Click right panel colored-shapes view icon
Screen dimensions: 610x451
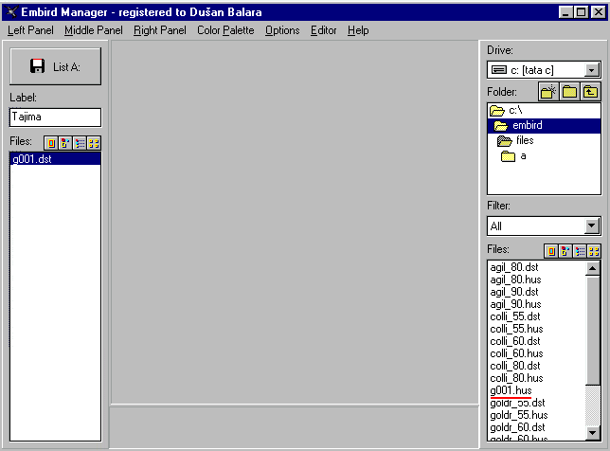[565, 251]
